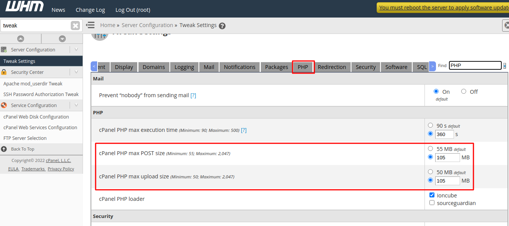
Task: Select Off for nobody mail prevention
Action: pos(464,91)
